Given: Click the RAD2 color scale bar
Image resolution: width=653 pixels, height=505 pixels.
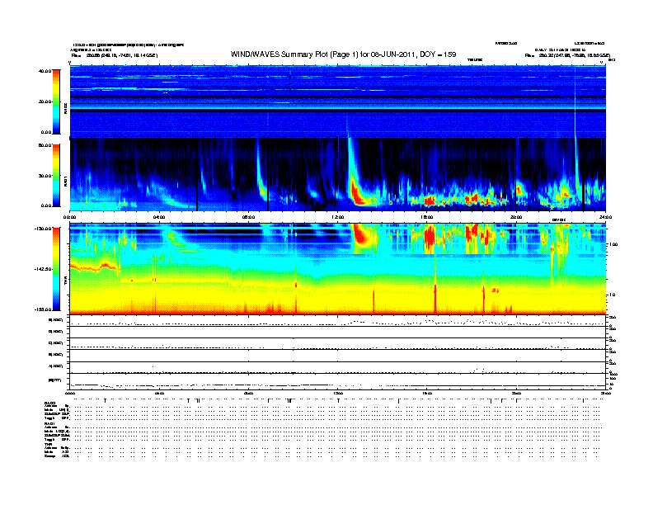Looking at the screenshot, I should click(56, 101).
